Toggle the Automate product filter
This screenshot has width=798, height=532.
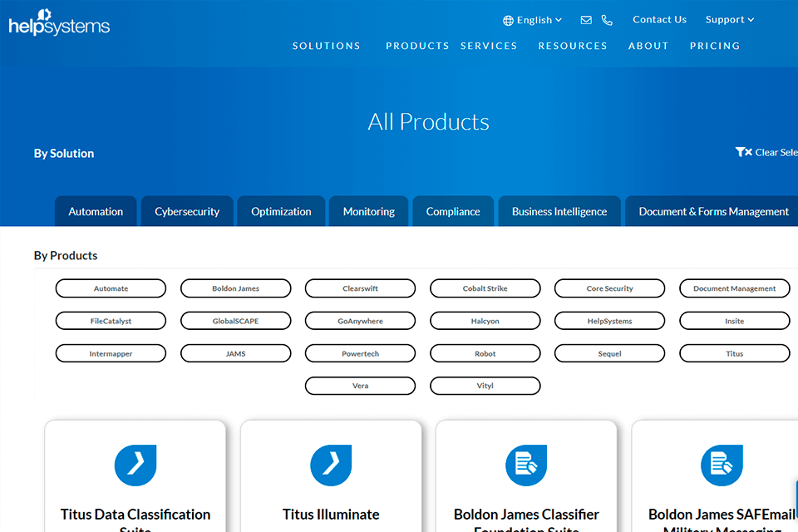tap(111, 288)
